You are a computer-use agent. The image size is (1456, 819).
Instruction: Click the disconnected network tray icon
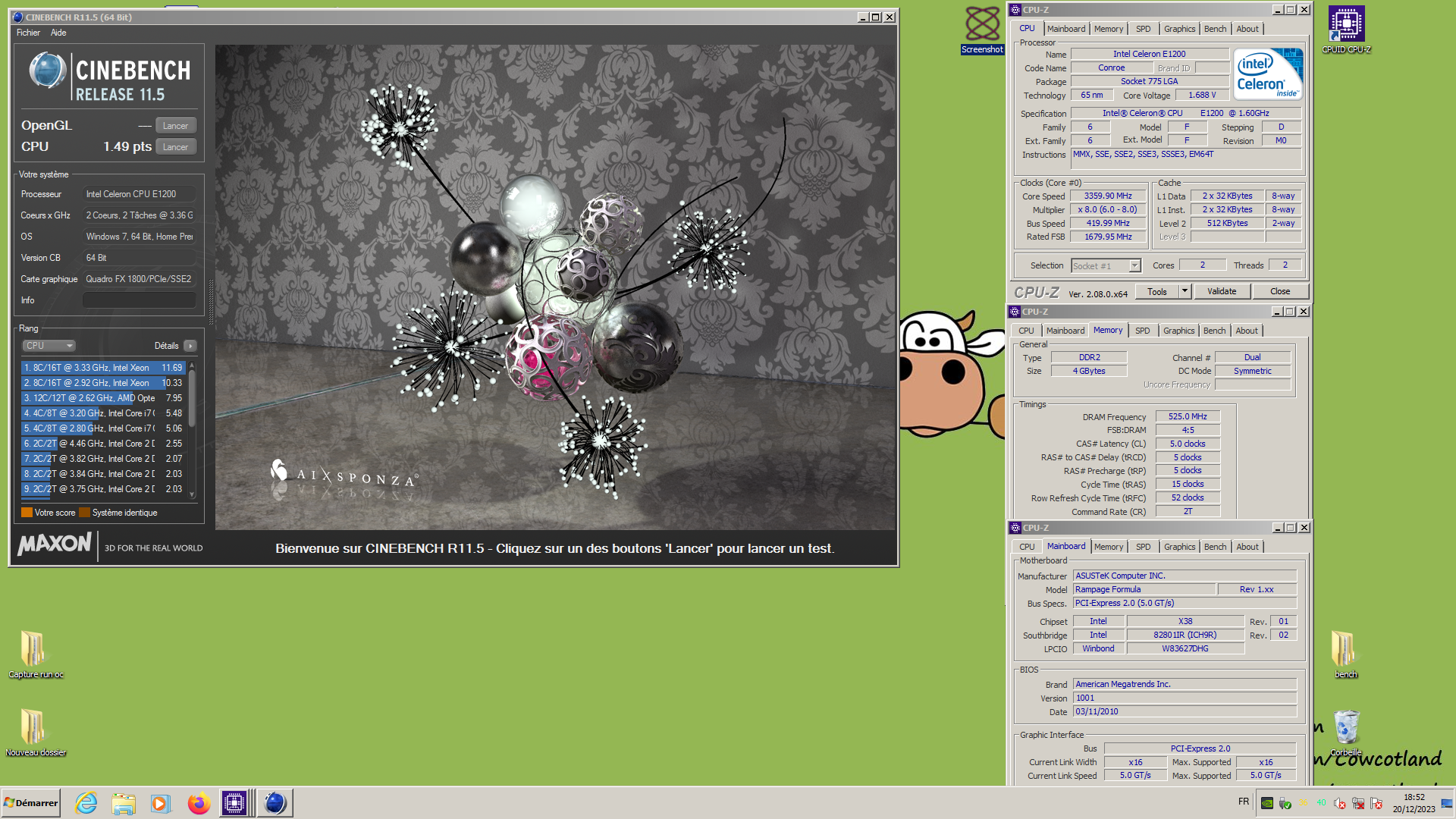pyautogui.click(x=1358, y=803)
